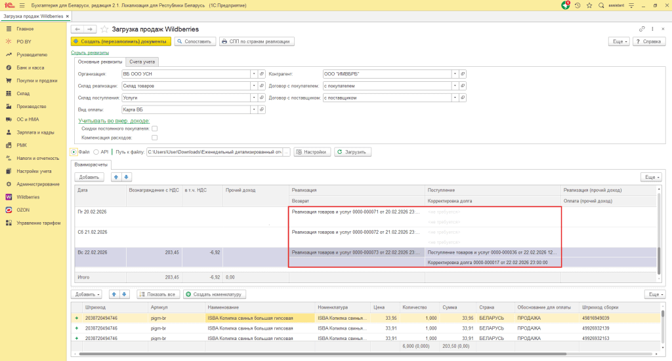The image size is (672, 361).
Task: Click the back navigation arrow
Action: pos(77,29)
